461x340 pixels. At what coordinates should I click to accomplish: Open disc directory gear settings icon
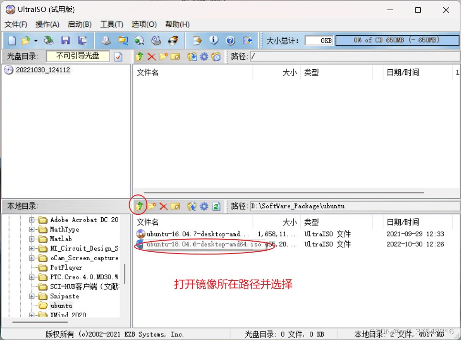[204, 56]
